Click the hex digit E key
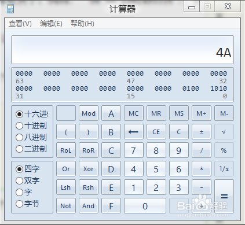245x225 pixels. click(x=111, y=187)
